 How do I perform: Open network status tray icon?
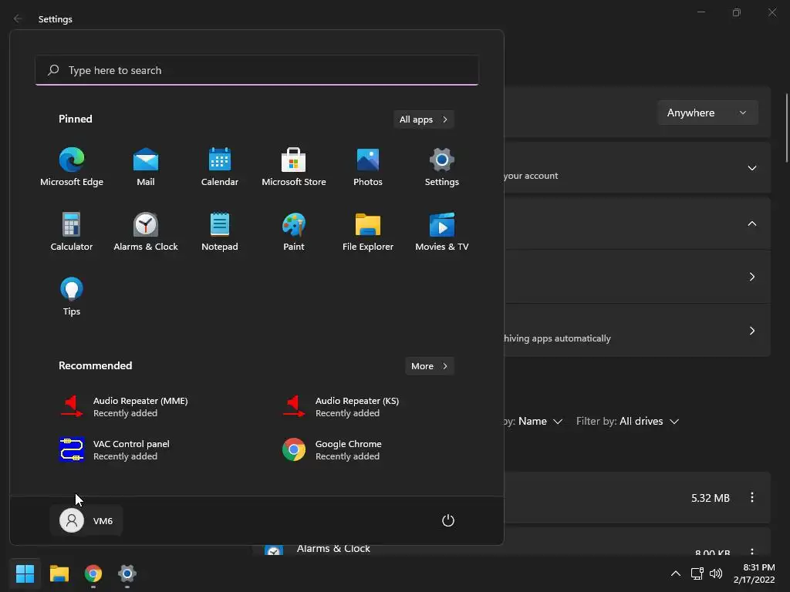click(x=697, y=573)
